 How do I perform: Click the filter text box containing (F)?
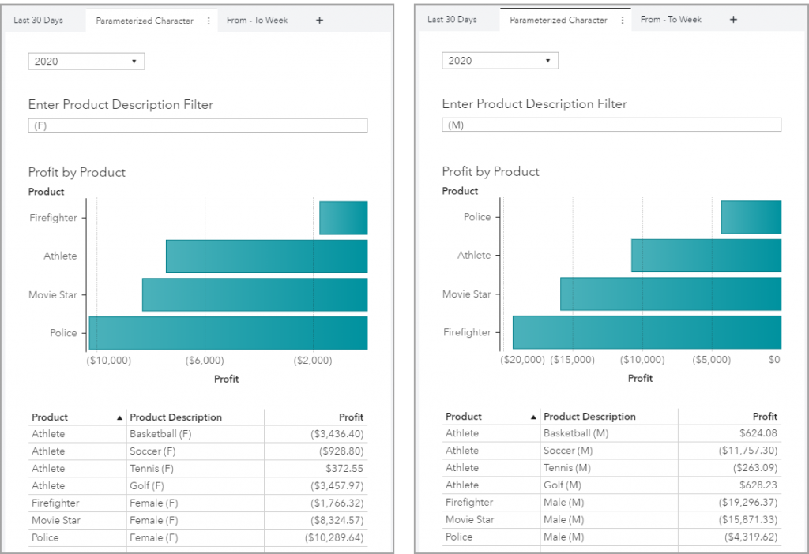click(x=198, y=125)
